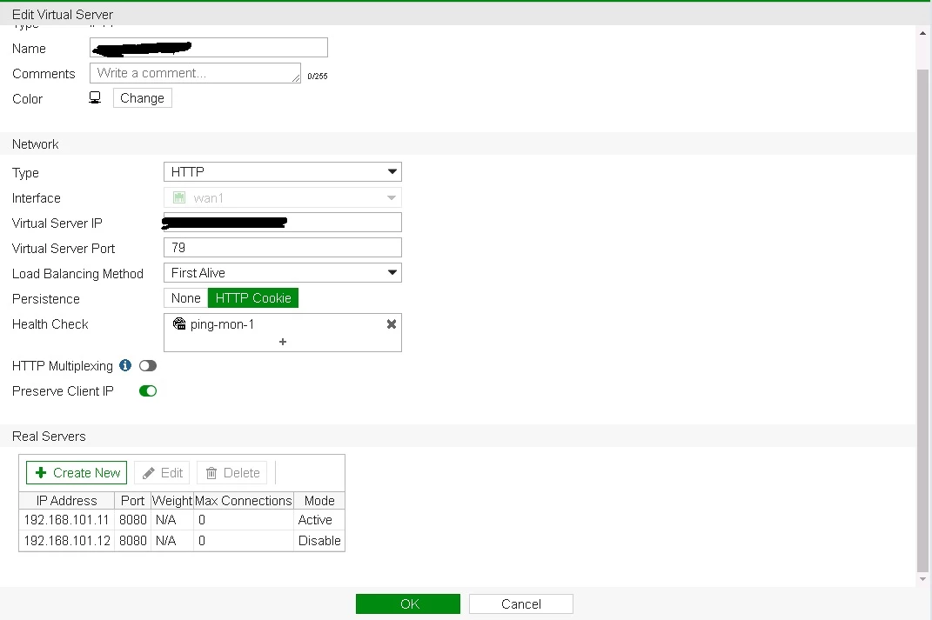Image resolution: width=932 pixels, height=620 pixels.
Task: Add a health check with plus icon
Action: (x=283, y=342)
